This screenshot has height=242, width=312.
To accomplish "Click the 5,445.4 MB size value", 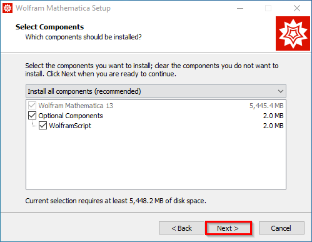I will pos(266,106).
